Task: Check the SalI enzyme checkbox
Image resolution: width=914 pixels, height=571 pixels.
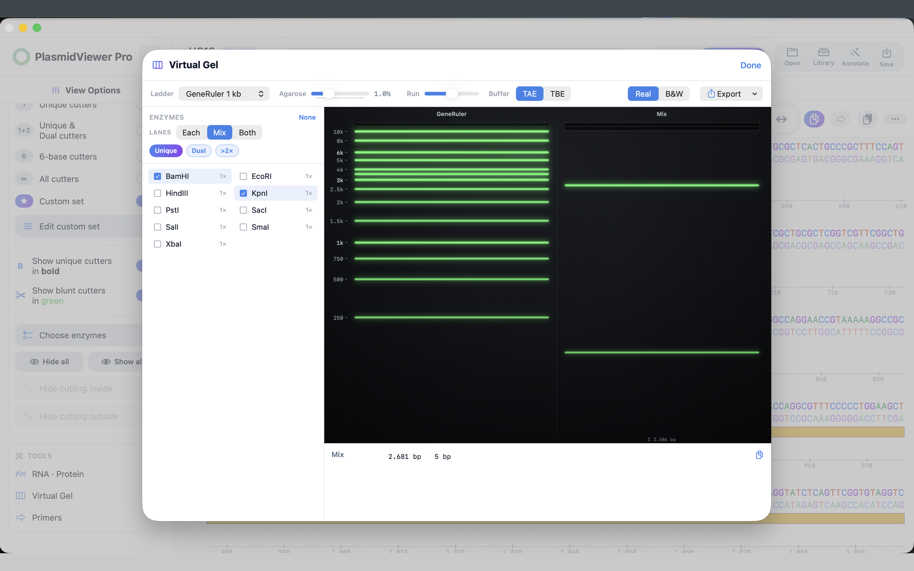Action: pos(157,227)
